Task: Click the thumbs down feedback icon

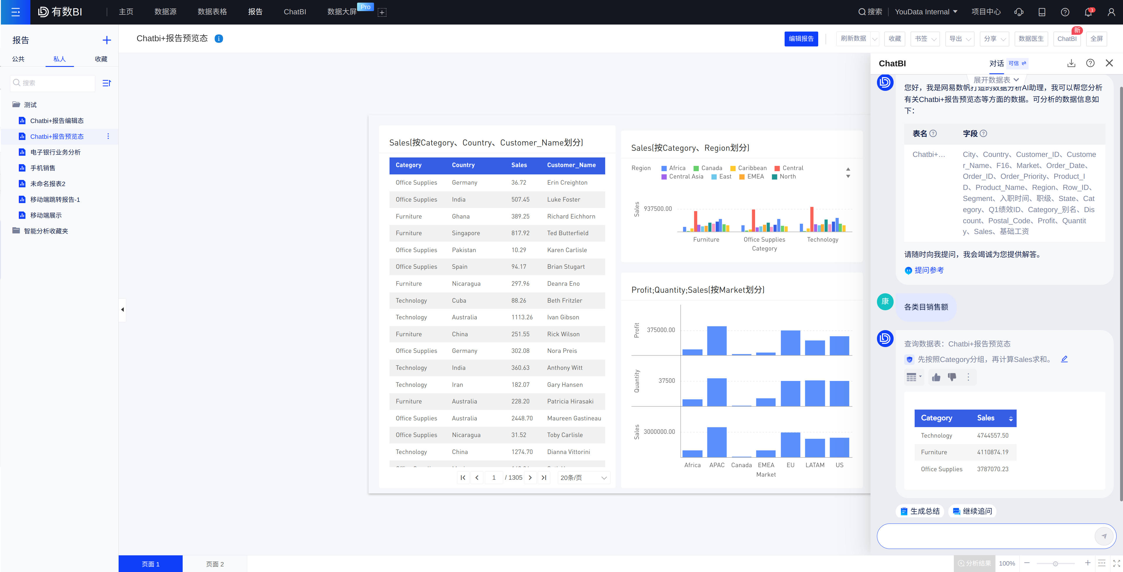Action: click(x=952, y=377)
